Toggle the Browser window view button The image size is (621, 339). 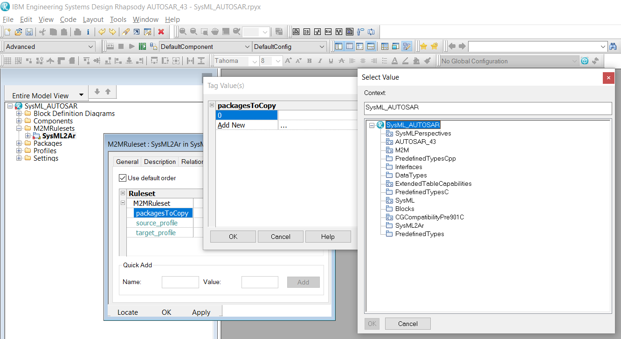[x=338, y=46]
